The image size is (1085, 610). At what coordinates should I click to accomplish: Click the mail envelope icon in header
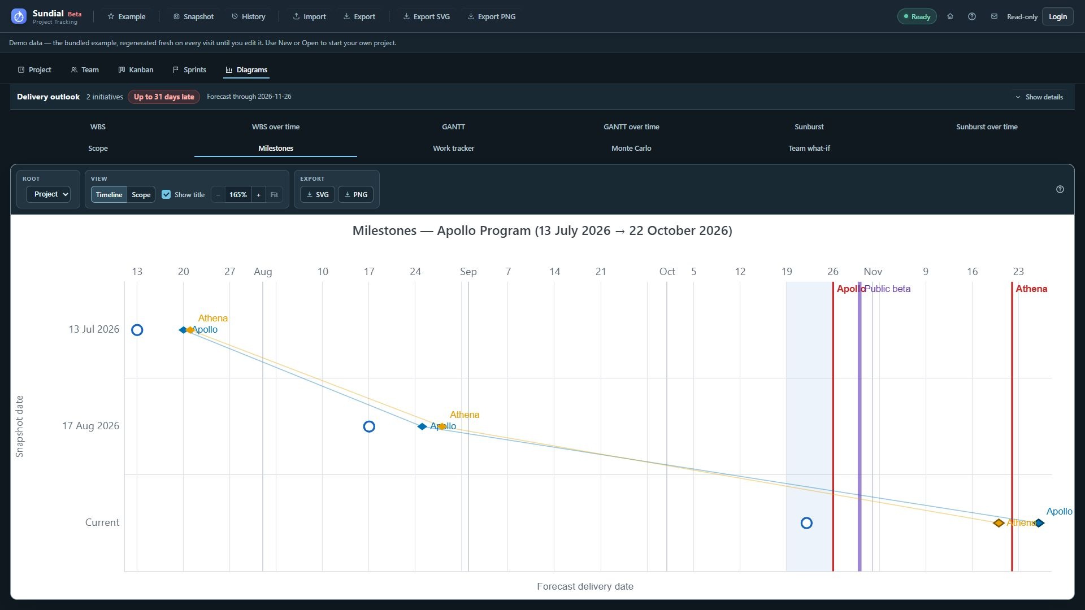click(993, 16)
